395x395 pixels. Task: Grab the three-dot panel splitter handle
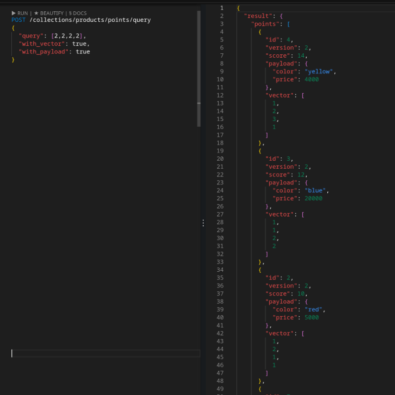203,223
